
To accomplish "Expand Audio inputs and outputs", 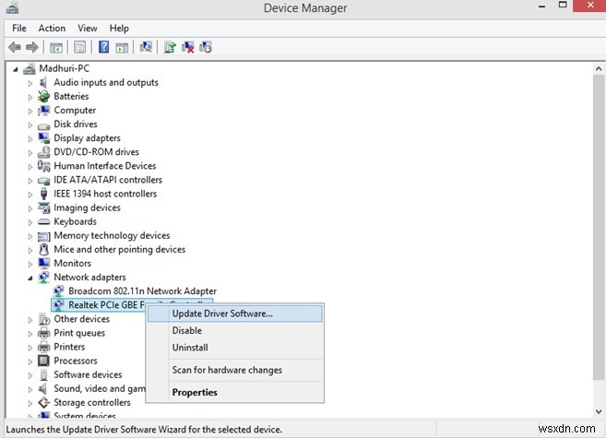I will [30, 83].
